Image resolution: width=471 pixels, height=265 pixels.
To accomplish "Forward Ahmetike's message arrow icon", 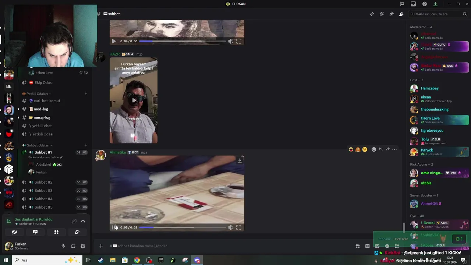I will coord(387,149).
